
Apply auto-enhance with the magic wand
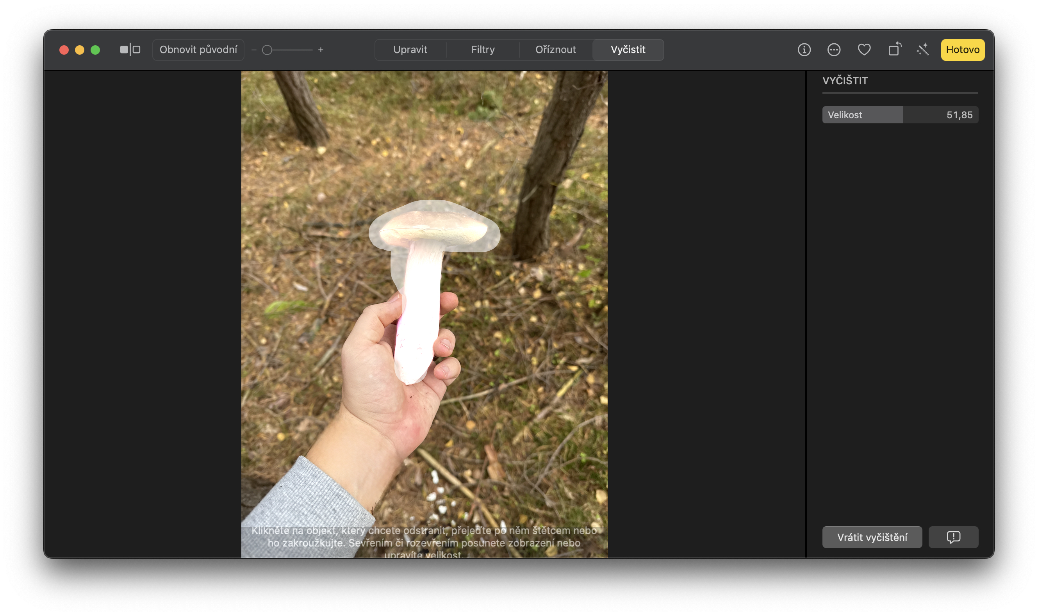point(922,50)
